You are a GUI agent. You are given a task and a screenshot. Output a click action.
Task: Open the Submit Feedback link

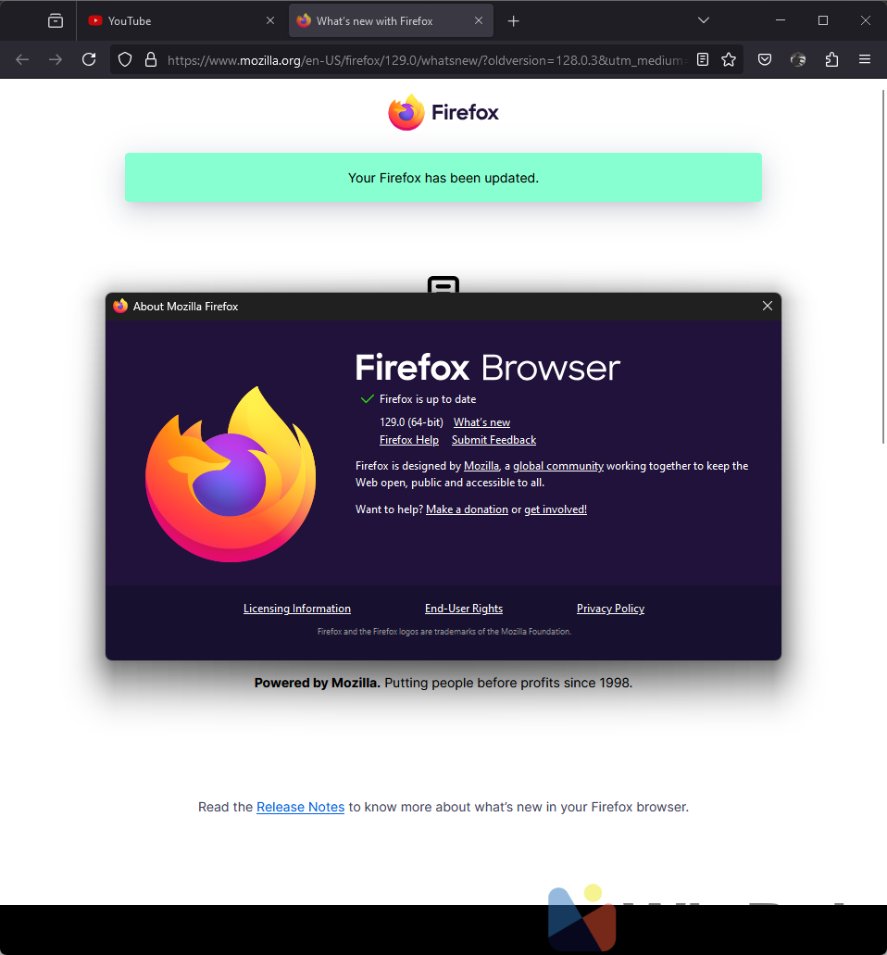(493, 440)
